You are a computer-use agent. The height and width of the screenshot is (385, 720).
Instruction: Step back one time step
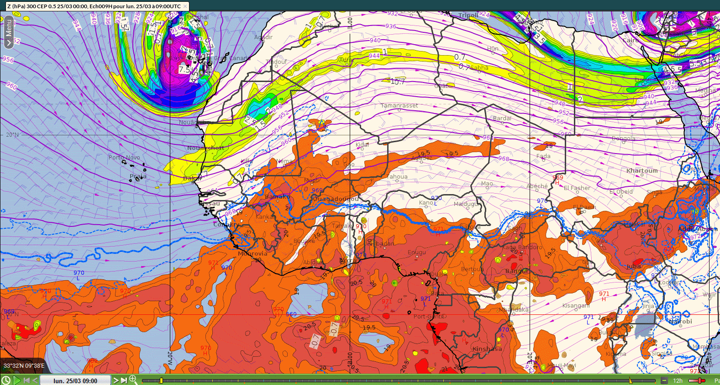[35, 380]
